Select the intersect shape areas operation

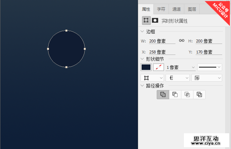point(187,94)
